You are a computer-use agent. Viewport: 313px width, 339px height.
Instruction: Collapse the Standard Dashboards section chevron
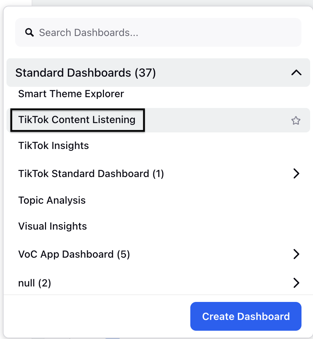[x=296, y=73]
